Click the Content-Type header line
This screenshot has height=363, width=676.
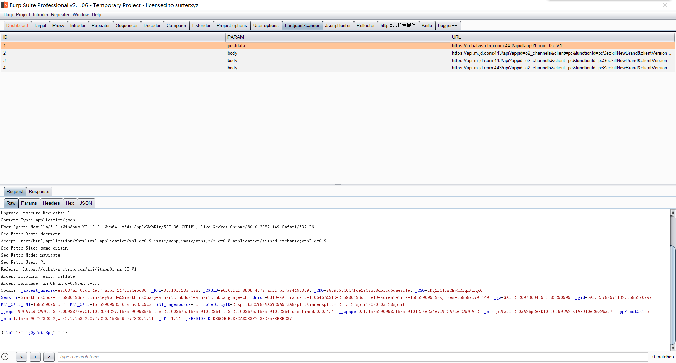(x=38, y=220)
